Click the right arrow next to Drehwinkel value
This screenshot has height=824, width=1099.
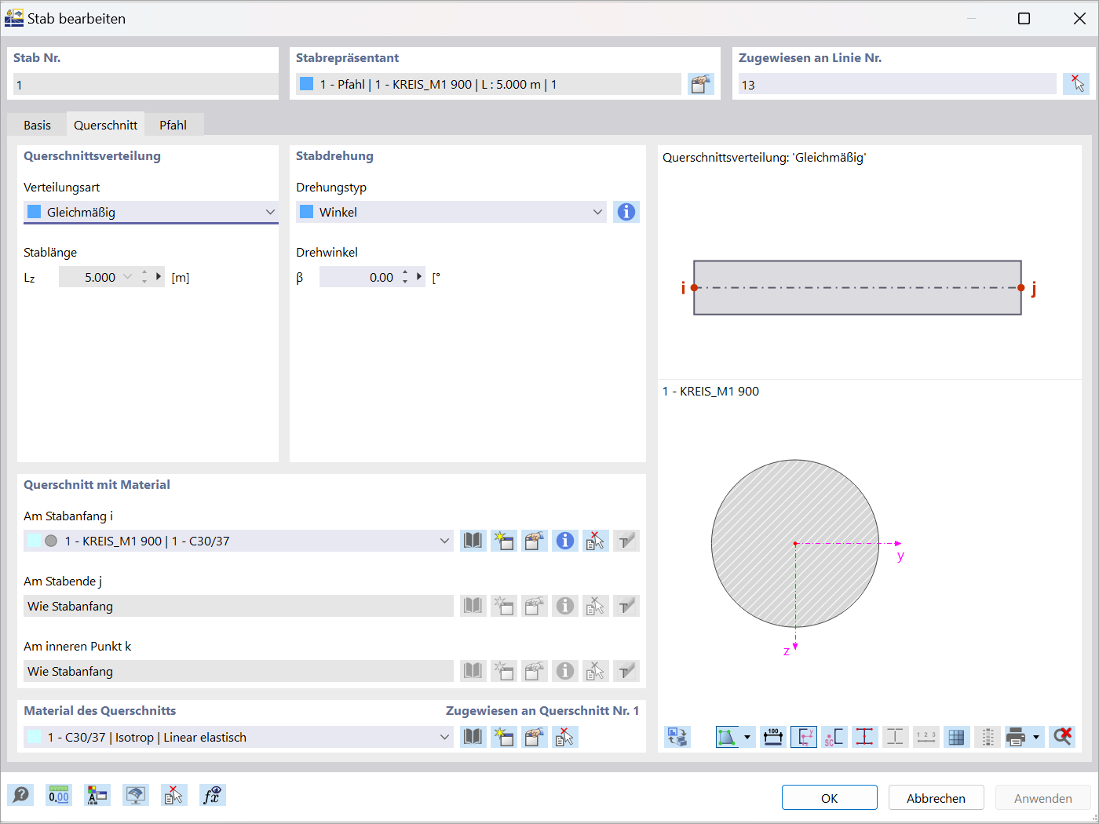[x=419, y=276]
